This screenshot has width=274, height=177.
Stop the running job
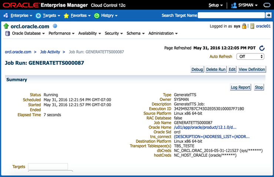258,87
